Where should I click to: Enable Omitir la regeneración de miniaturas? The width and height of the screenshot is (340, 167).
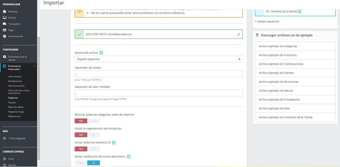[x=93, y=135]
